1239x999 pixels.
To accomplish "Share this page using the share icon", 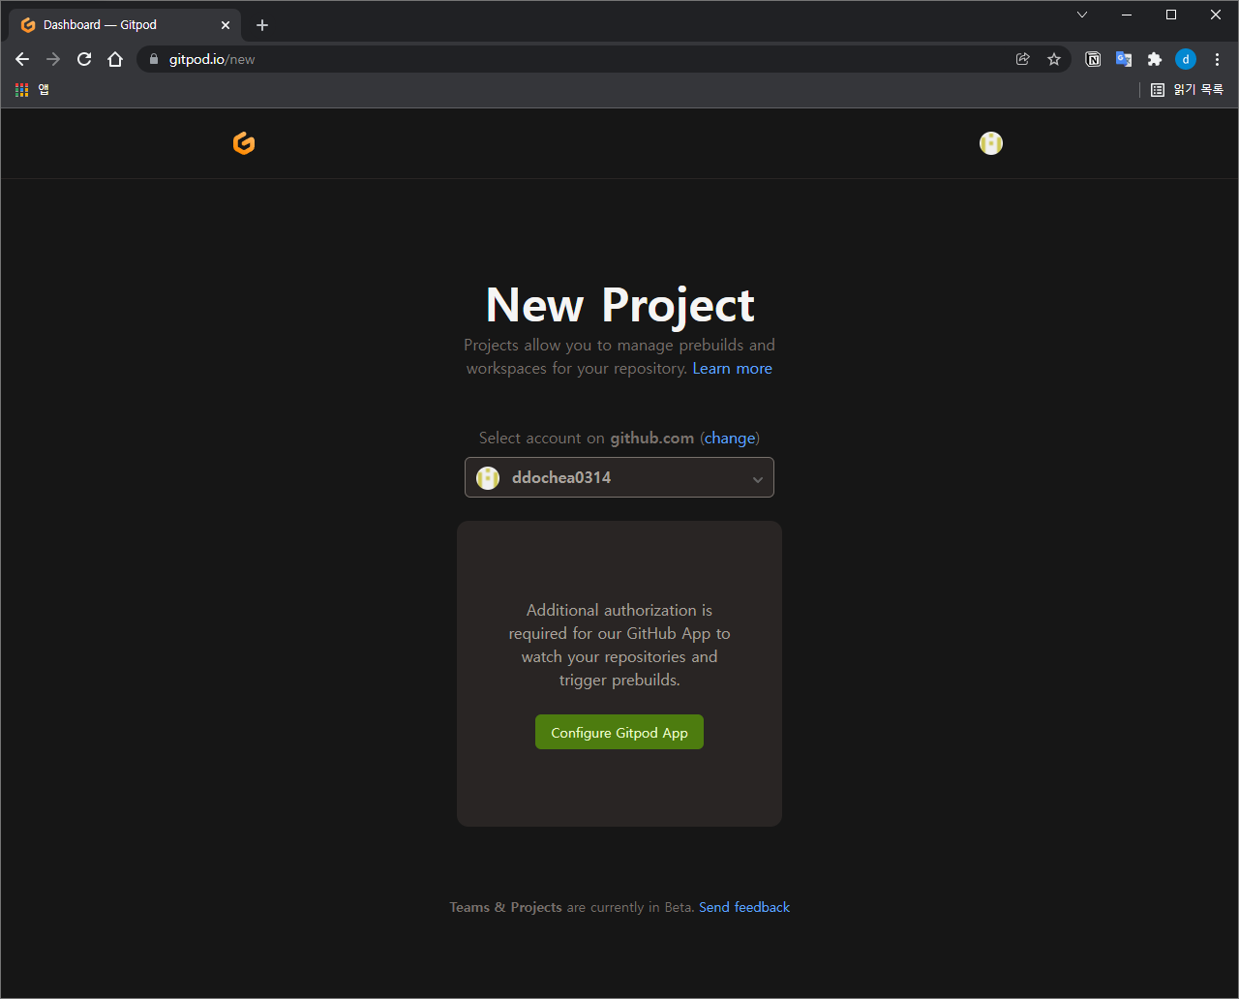I will pos(1022,59).
